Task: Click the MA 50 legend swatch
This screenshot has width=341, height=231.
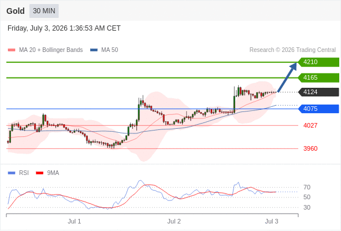Action: (x=94, y=50)
